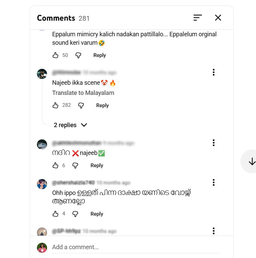
Task: Like the 'Ohh ippo' comment
Action: pyautogui.click(x=56, y=214)
